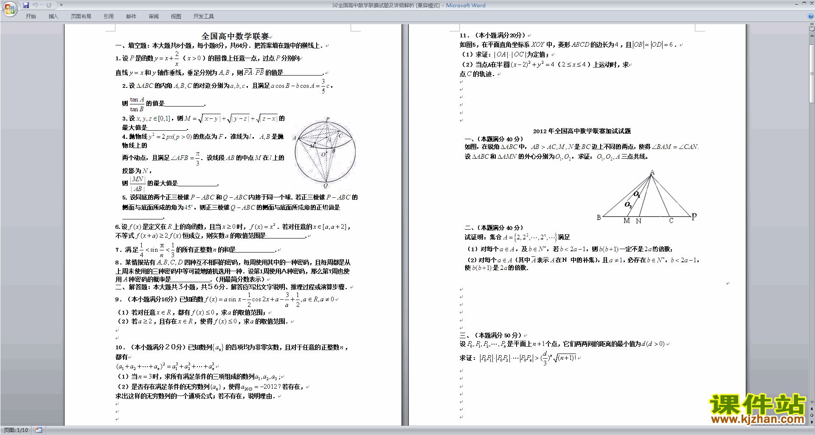This screenshot has width=815, height=435.
Task: Click section 三、(本题满分 50 分) heading
Action: point(491,335)
